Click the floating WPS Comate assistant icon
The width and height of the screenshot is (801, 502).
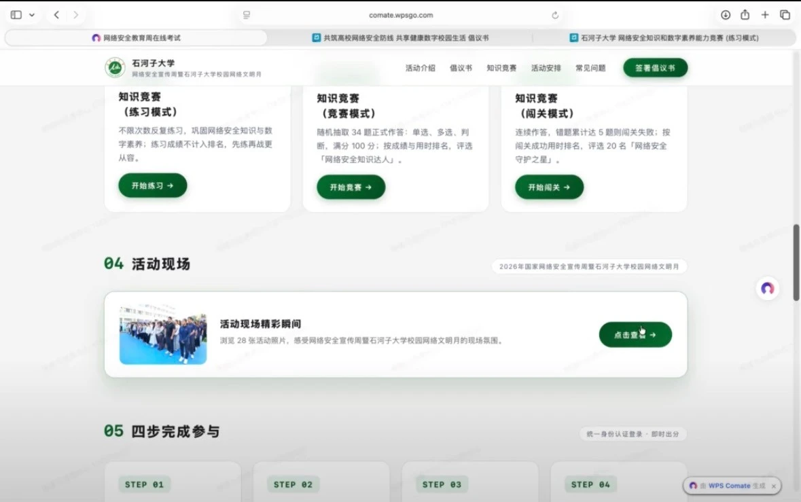coord(767,289)
